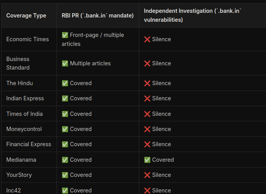Click 'Silence' in the Moneycontrol row
Viewport: 266px width, 194px height.
pos(161,129)
